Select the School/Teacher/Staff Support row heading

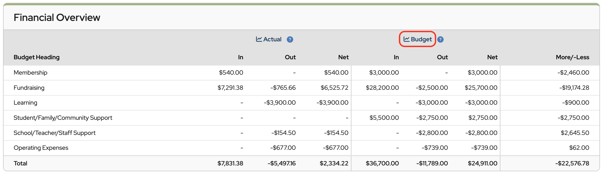54,133
